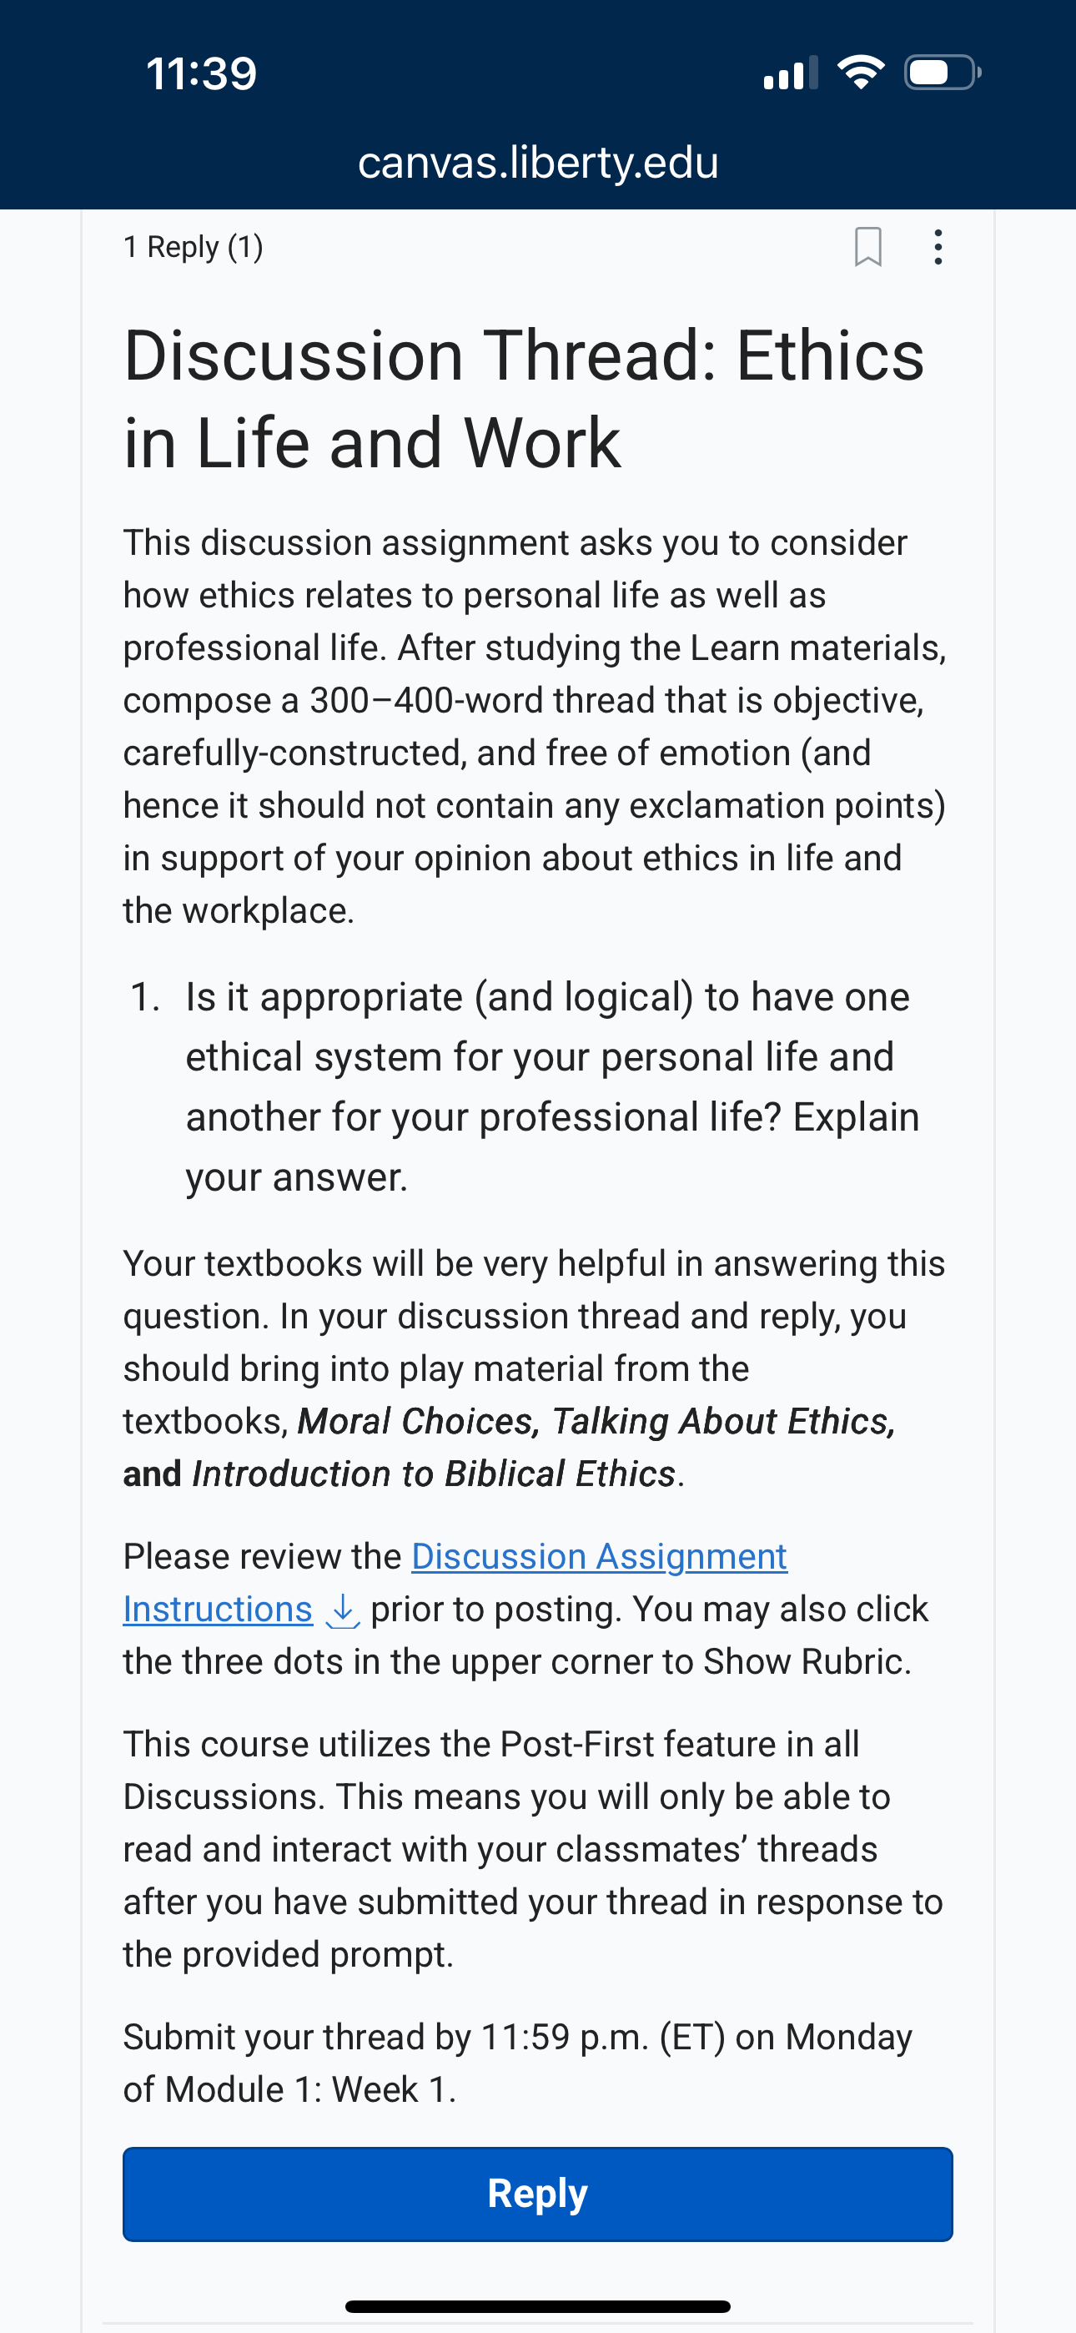Tap the 11:39 clock in status bar
This screenshot has width=1076, height=2333.
[x=201, y=73]
